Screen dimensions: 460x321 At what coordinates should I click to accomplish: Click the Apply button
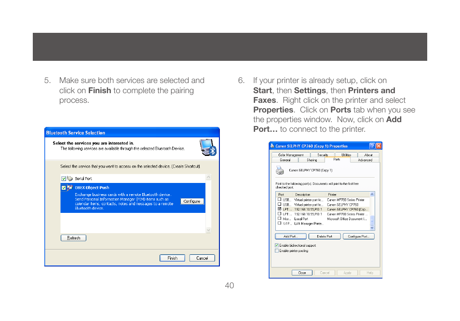tap(347, 273)
